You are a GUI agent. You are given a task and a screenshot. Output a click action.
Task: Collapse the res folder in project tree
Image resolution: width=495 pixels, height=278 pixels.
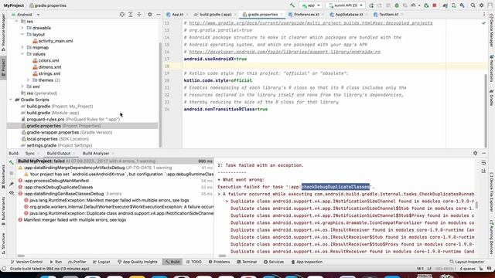click(x=17, y=22)
